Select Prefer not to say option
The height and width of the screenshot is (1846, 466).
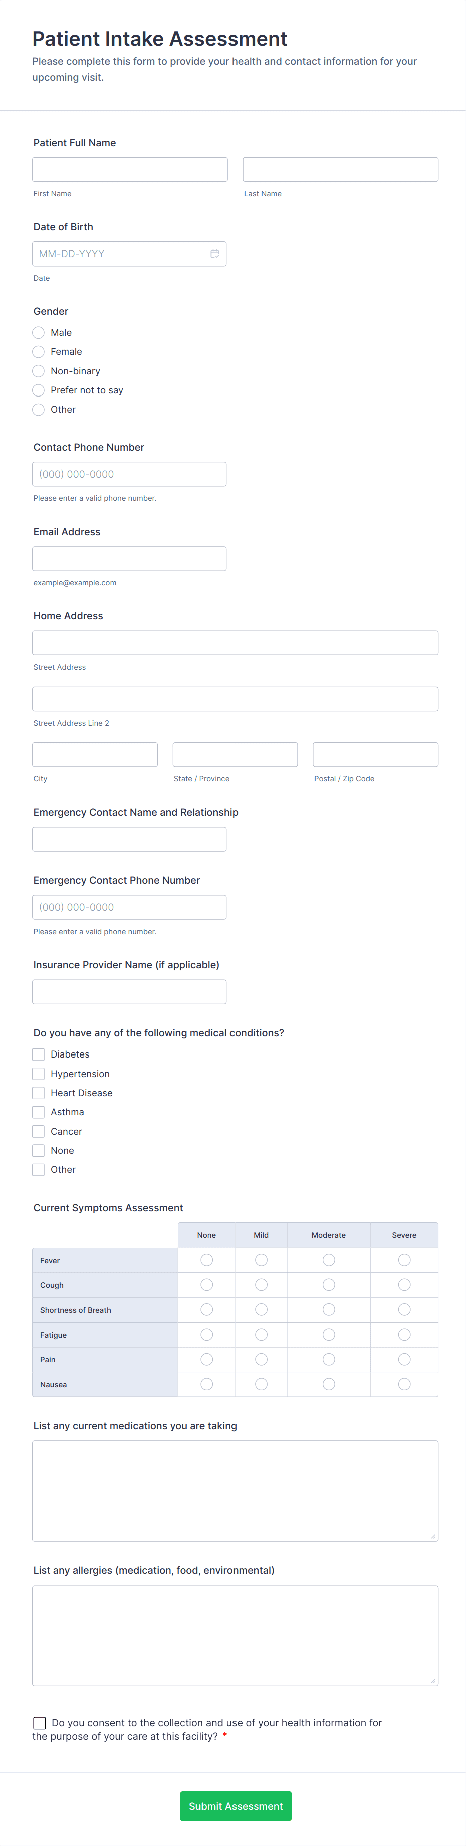pos(38,390)
